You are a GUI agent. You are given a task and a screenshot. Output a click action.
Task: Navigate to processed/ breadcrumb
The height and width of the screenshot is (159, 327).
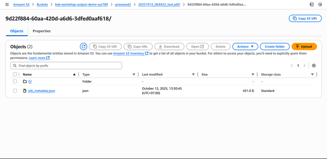123,4
